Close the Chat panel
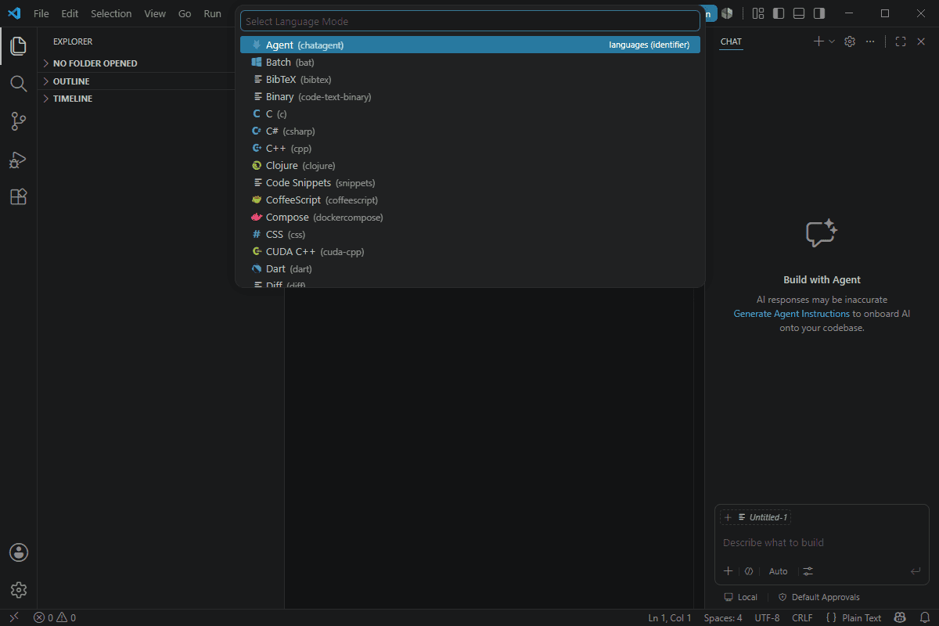 pos(921,41)
